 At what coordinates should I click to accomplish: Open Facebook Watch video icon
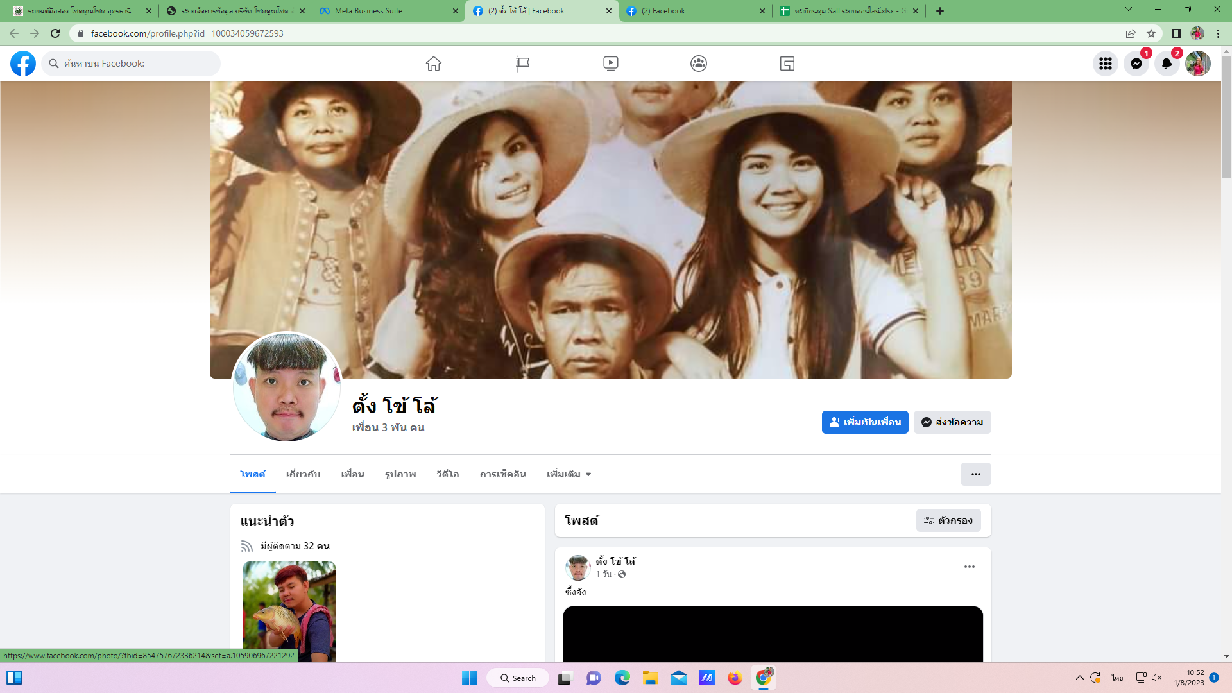coord(610,64)
